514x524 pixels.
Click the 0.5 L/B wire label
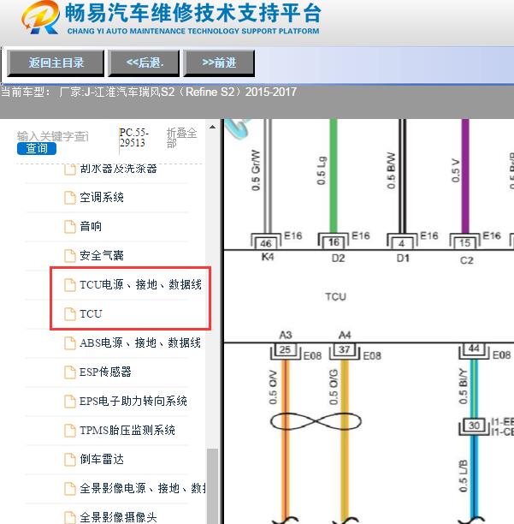tap(463, 476)
